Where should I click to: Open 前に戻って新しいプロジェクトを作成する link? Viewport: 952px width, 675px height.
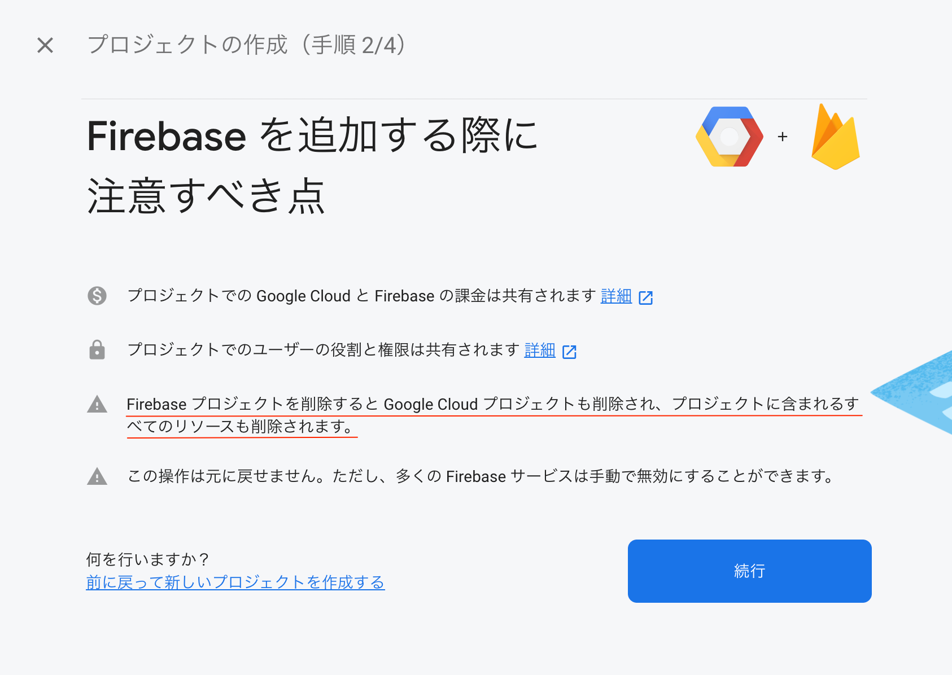[235, 582]
